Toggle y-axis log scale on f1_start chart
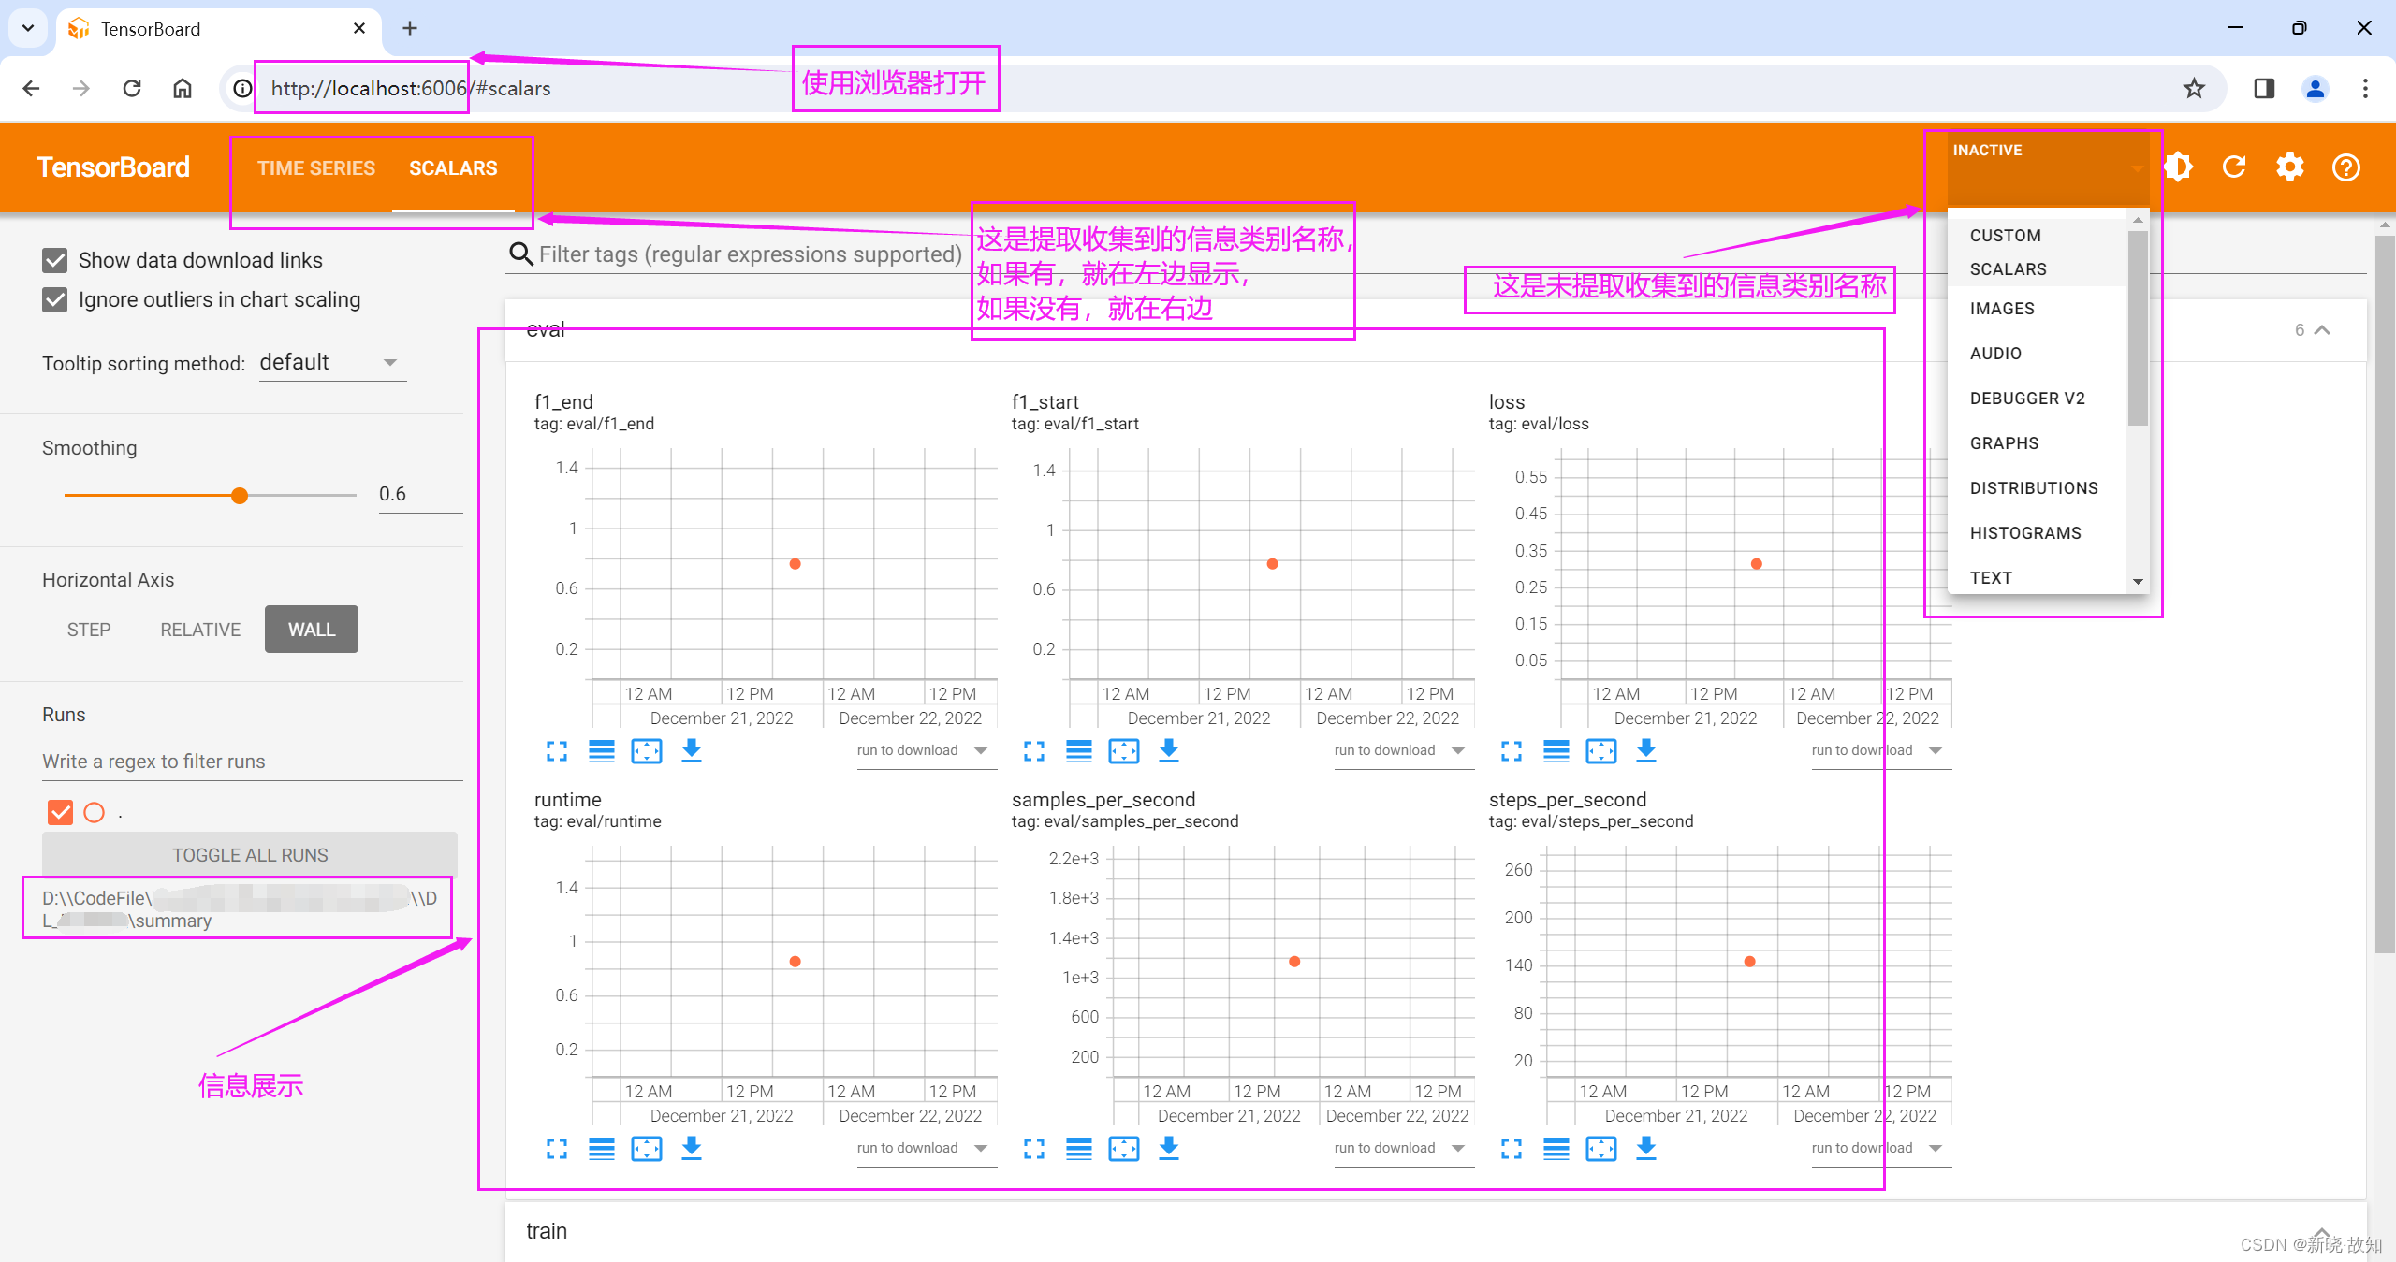2396x1262 pixels. 1079,750
